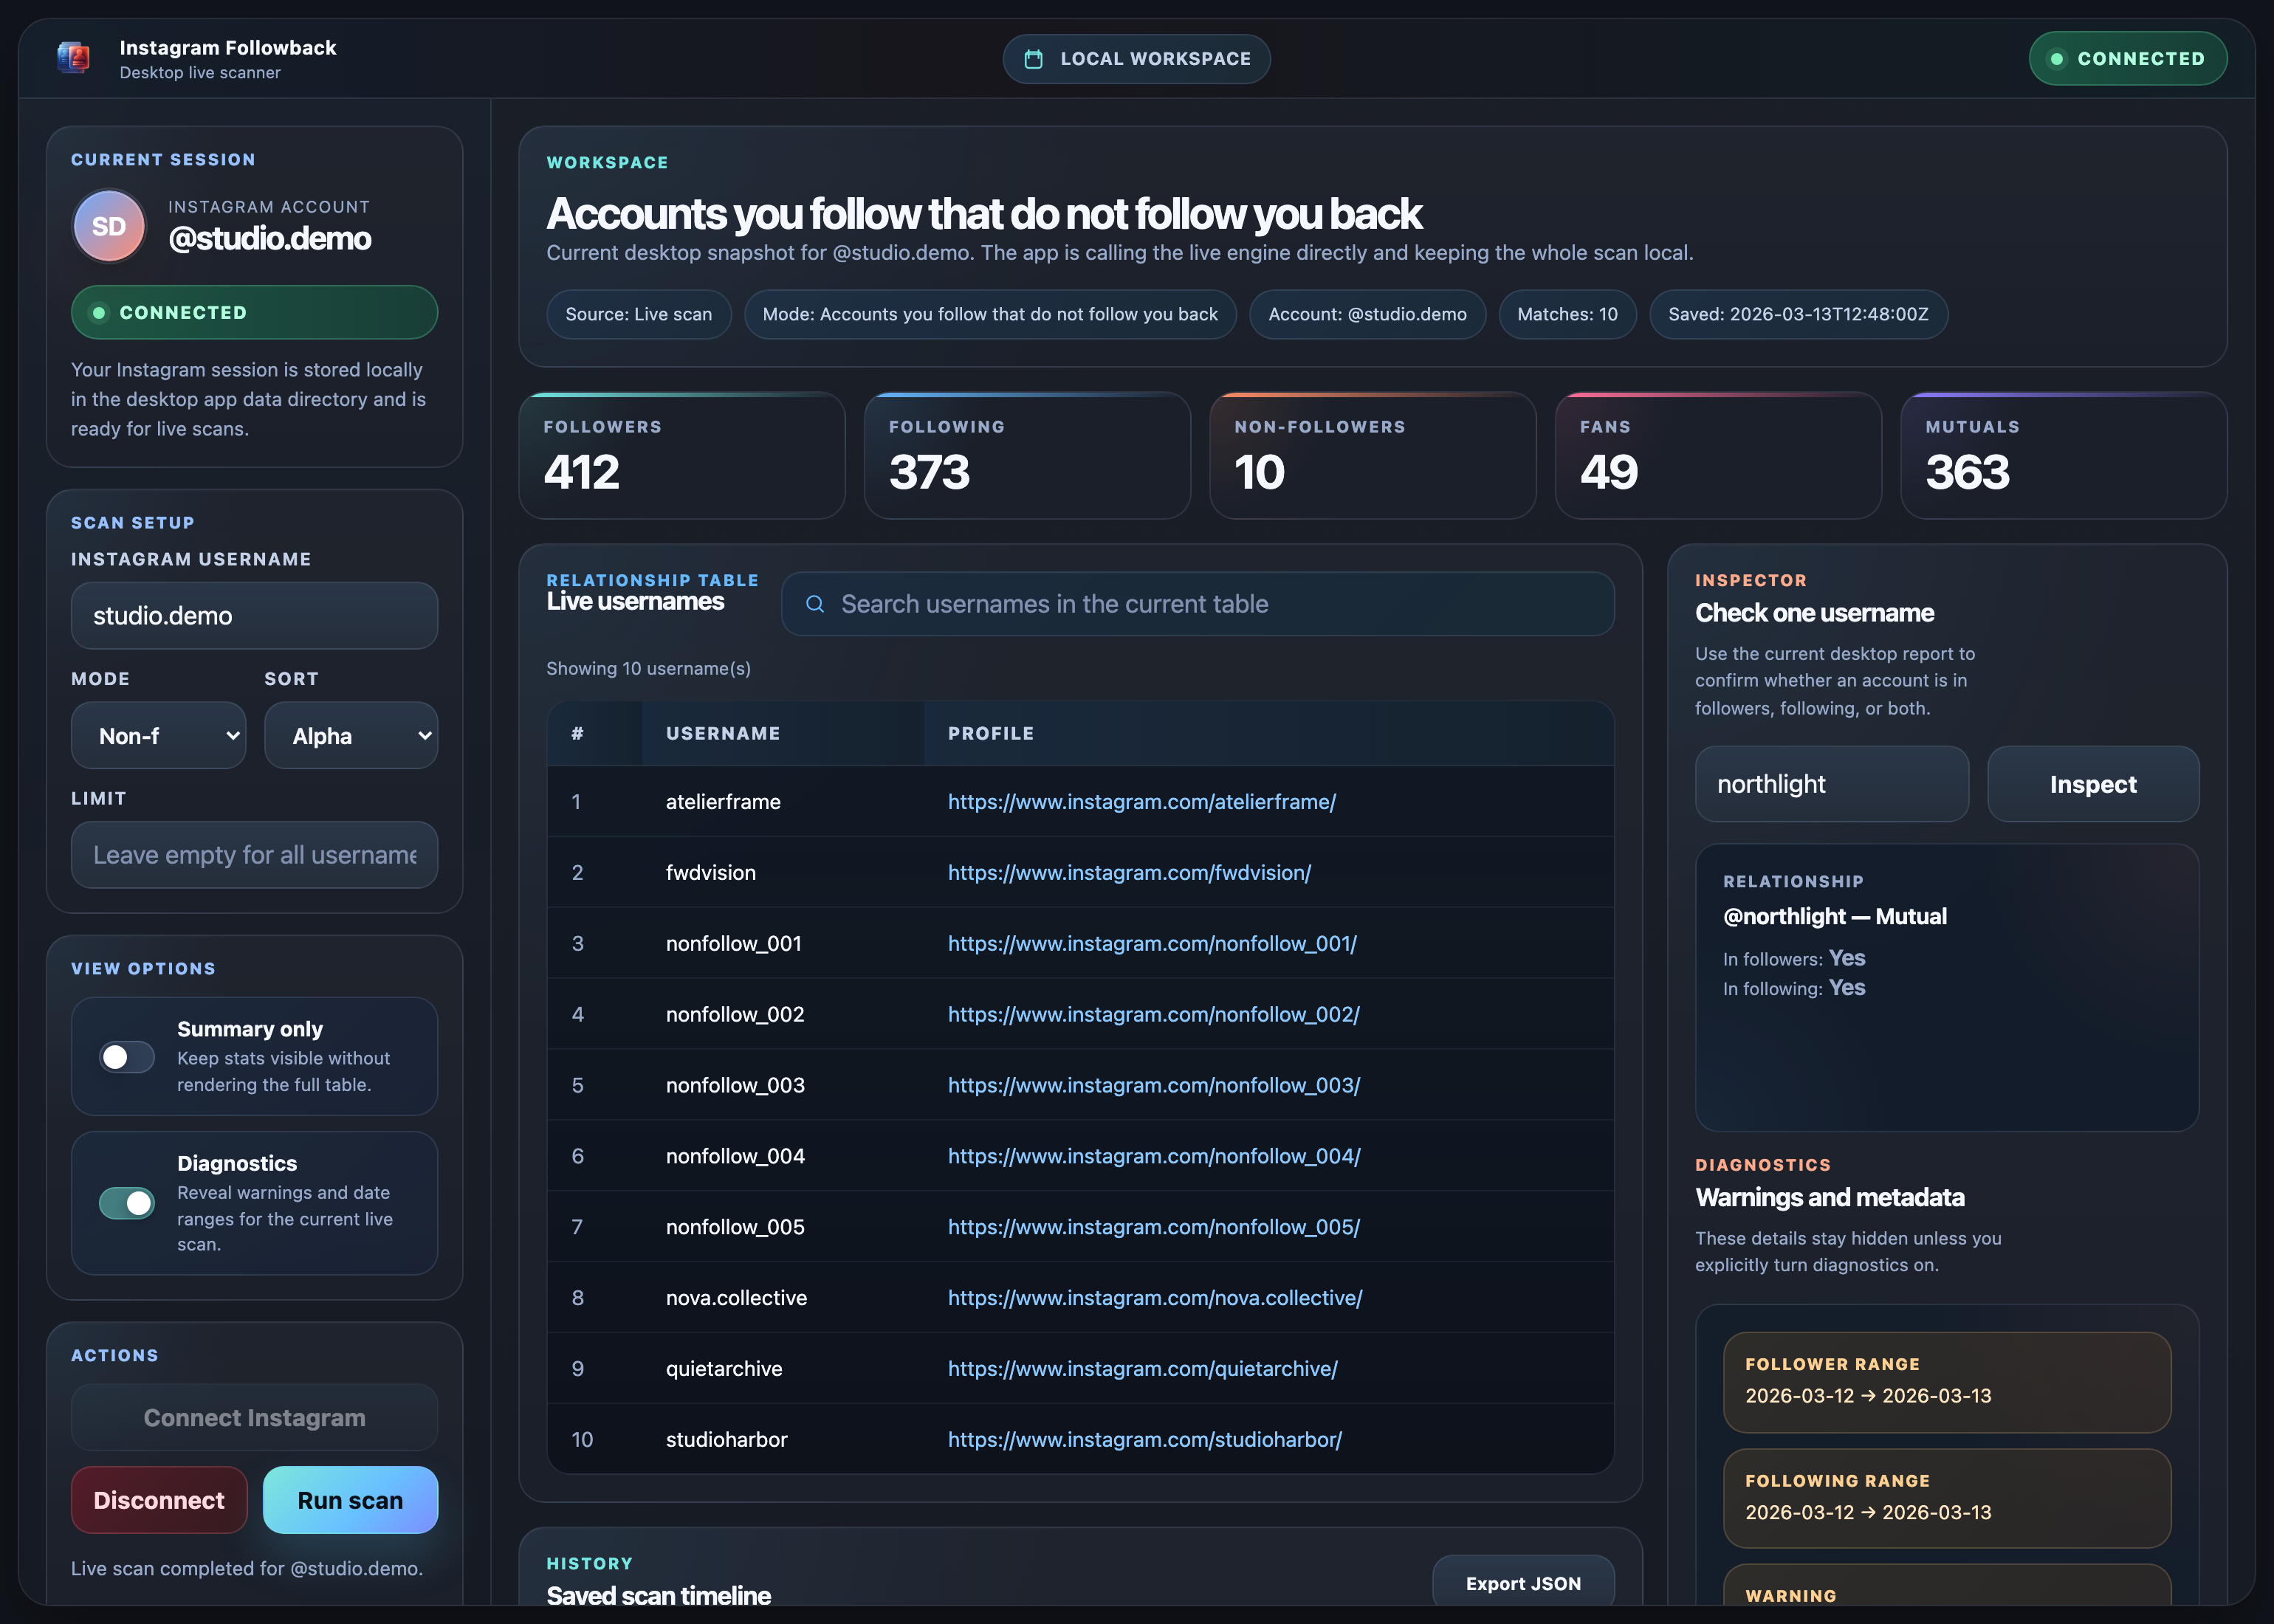Click the Profile column header
The width and height of the screenshot is (2274, 1624).
tap(990, 733)
